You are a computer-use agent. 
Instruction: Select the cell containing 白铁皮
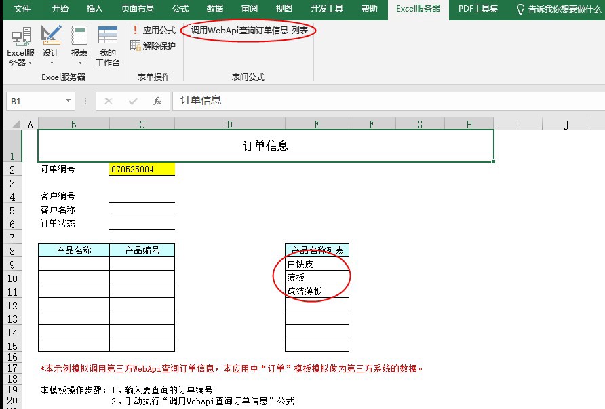[x=317, y=264]
